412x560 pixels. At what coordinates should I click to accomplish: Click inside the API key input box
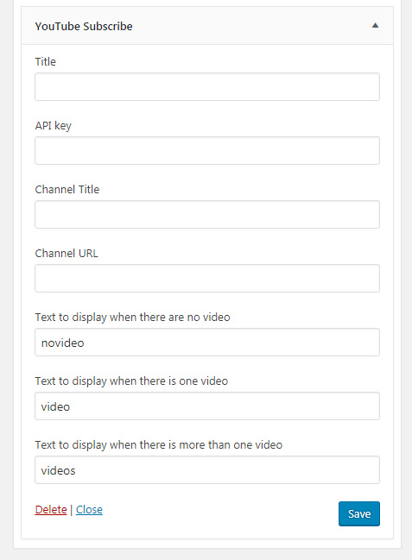pyautogui.click(x=207, y=151)
